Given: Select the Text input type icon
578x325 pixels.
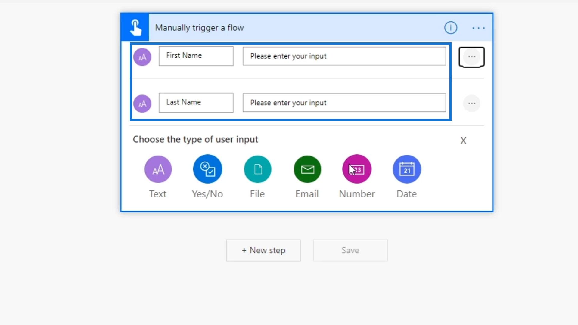Looking at the screenshot, I should [158, 169].
